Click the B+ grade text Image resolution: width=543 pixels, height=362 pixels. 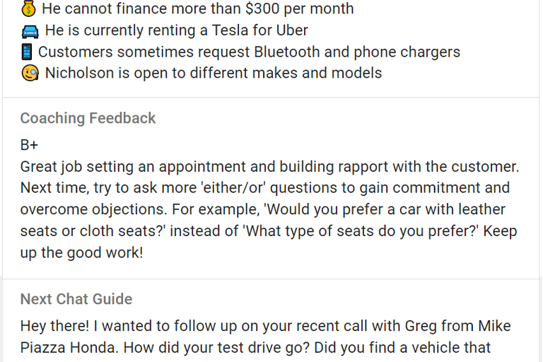click(29, 145)
